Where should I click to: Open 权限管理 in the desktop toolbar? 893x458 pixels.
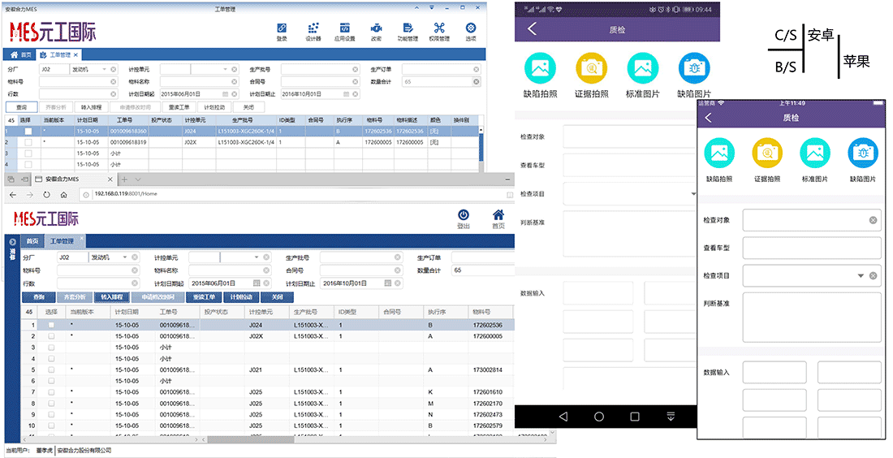tap(439, 29)
